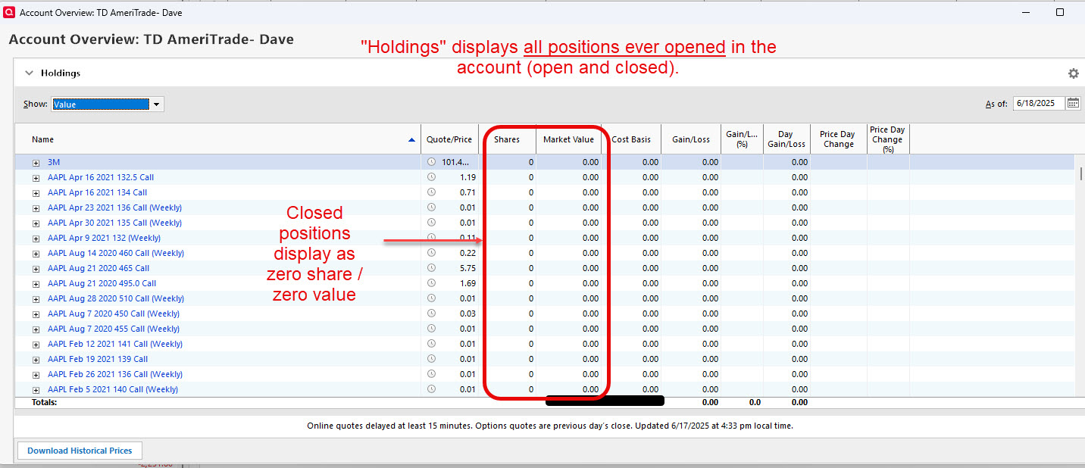Maximize the Account Overview window
Screen dimensions: 1085x468
(x=1060, y=12)
